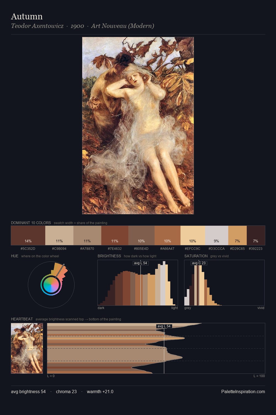Image resolution: width=276 pixels, height=415 pixels.
Task: Click the #D29C65 hex code label
Action: 237,249
